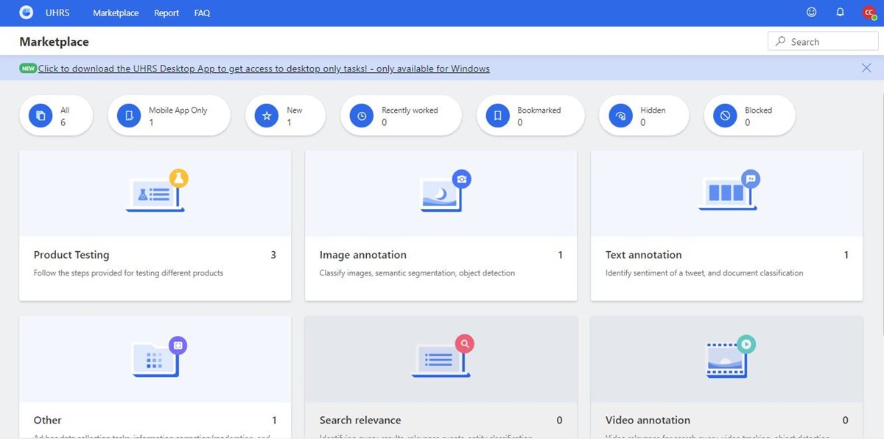Click the UHRS logo icon
Viewport: 884px width, 439px height.
[x=27, y=13]
